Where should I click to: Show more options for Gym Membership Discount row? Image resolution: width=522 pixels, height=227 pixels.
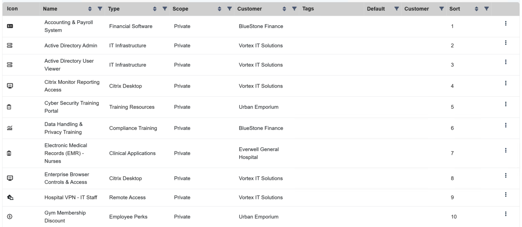[x=505, y=214]
